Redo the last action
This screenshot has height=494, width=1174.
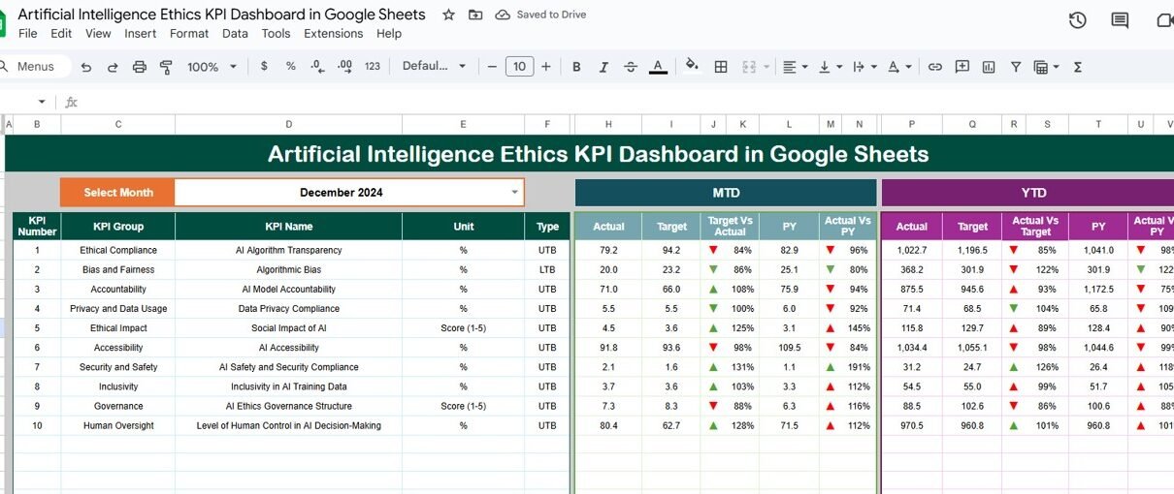point(113,67)
